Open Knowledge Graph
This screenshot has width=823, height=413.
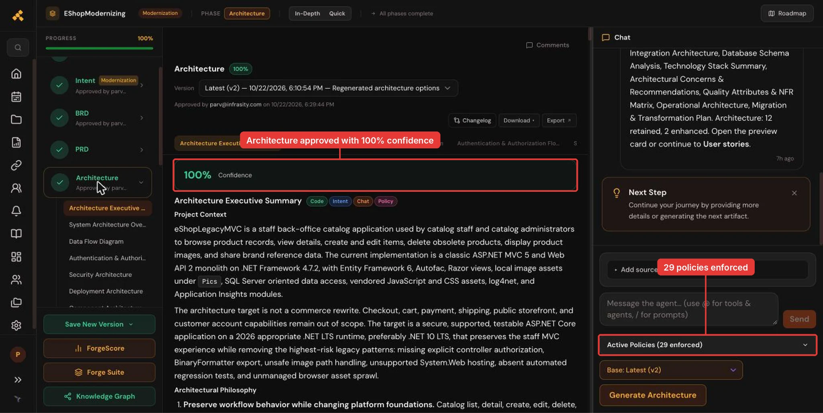(x=99, y=396)
